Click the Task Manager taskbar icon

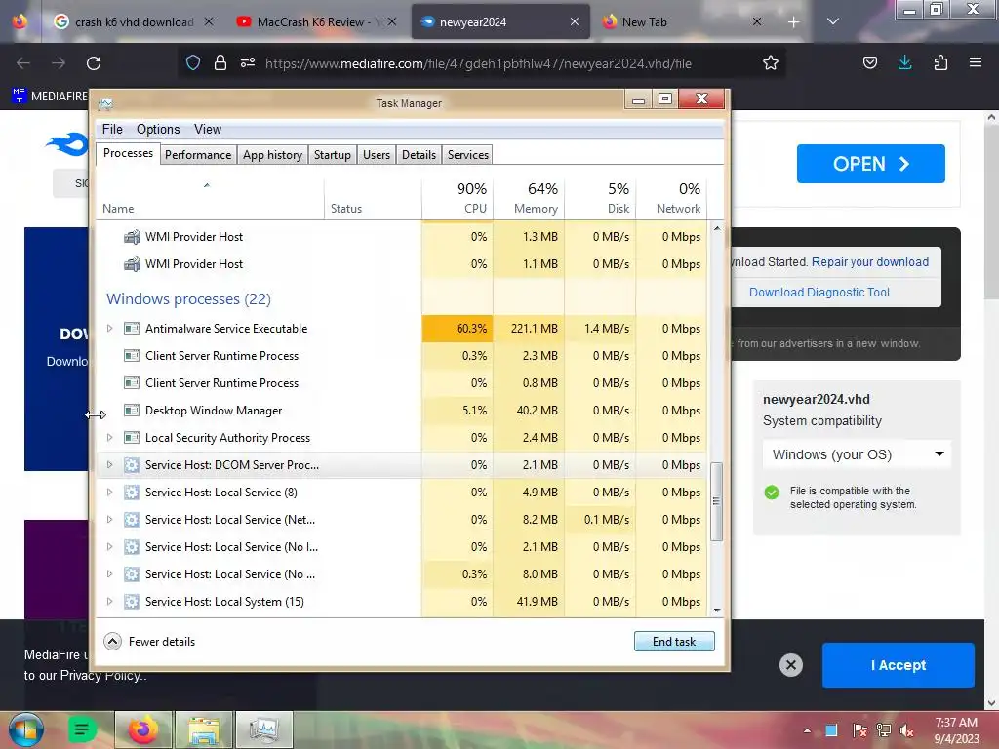tap(263, 729)
